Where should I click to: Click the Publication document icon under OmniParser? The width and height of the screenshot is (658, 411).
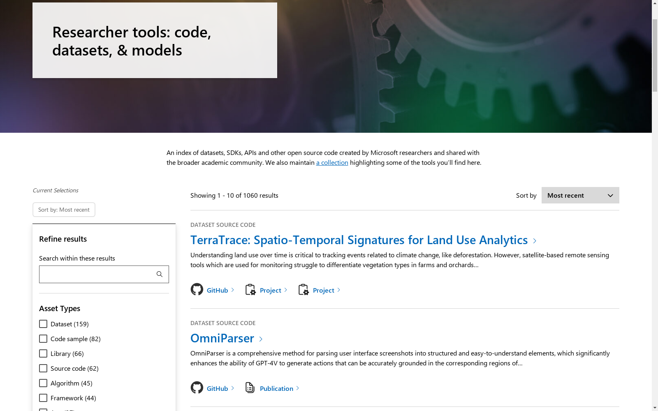click(250, 388)
